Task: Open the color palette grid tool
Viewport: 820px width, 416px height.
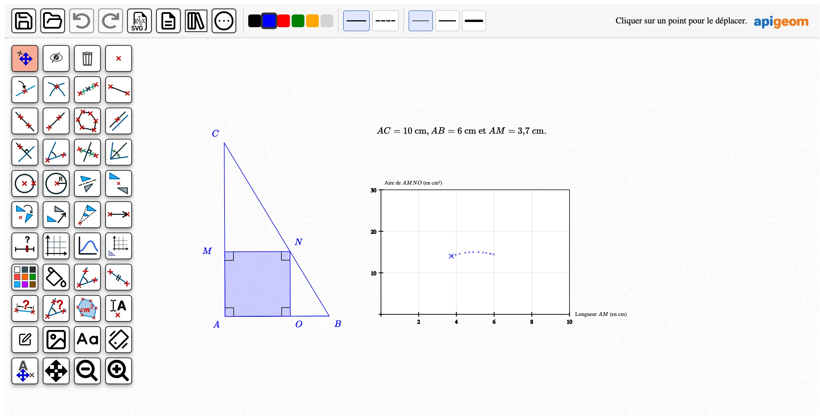Action: (25, 277)
